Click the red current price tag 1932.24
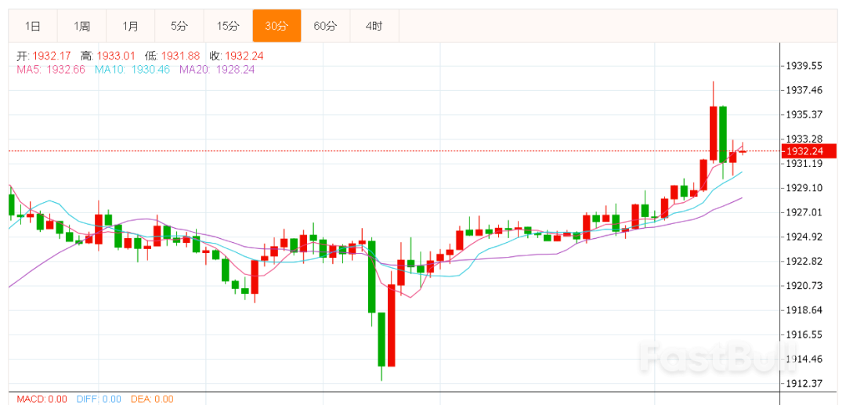 pyautogui.click(x=809, y=151)
